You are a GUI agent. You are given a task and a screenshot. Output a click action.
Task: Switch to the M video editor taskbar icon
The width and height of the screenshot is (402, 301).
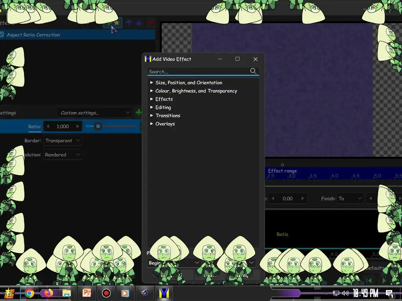164,293
